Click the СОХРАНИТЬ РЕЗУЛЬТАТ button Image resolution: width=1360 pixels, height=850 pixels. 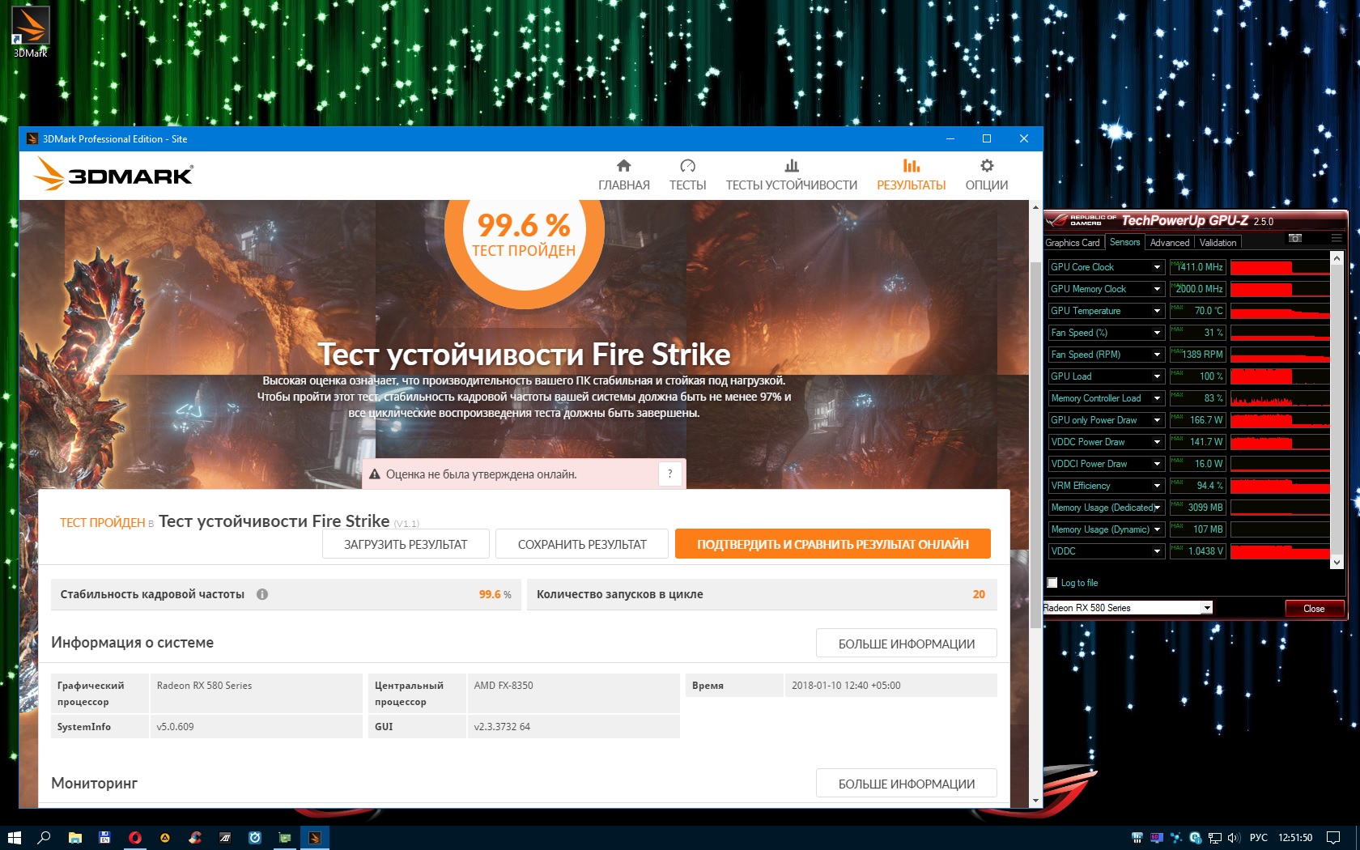[582, 544]
